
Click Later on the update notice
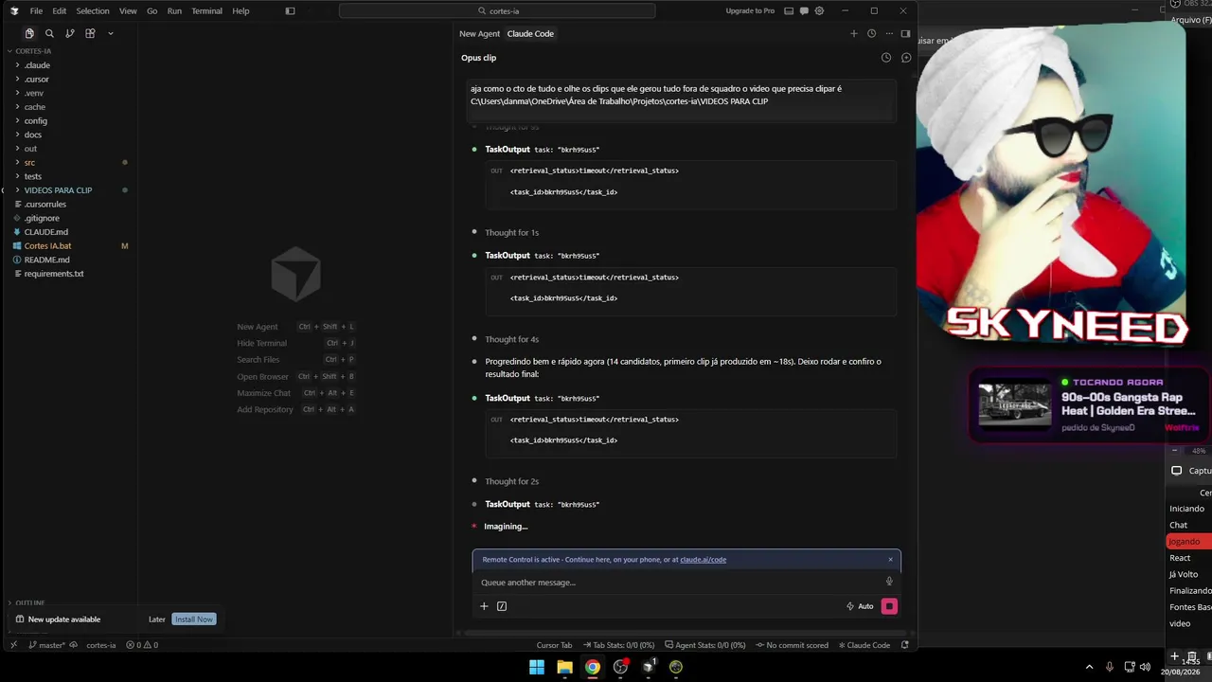coord(157,619)
